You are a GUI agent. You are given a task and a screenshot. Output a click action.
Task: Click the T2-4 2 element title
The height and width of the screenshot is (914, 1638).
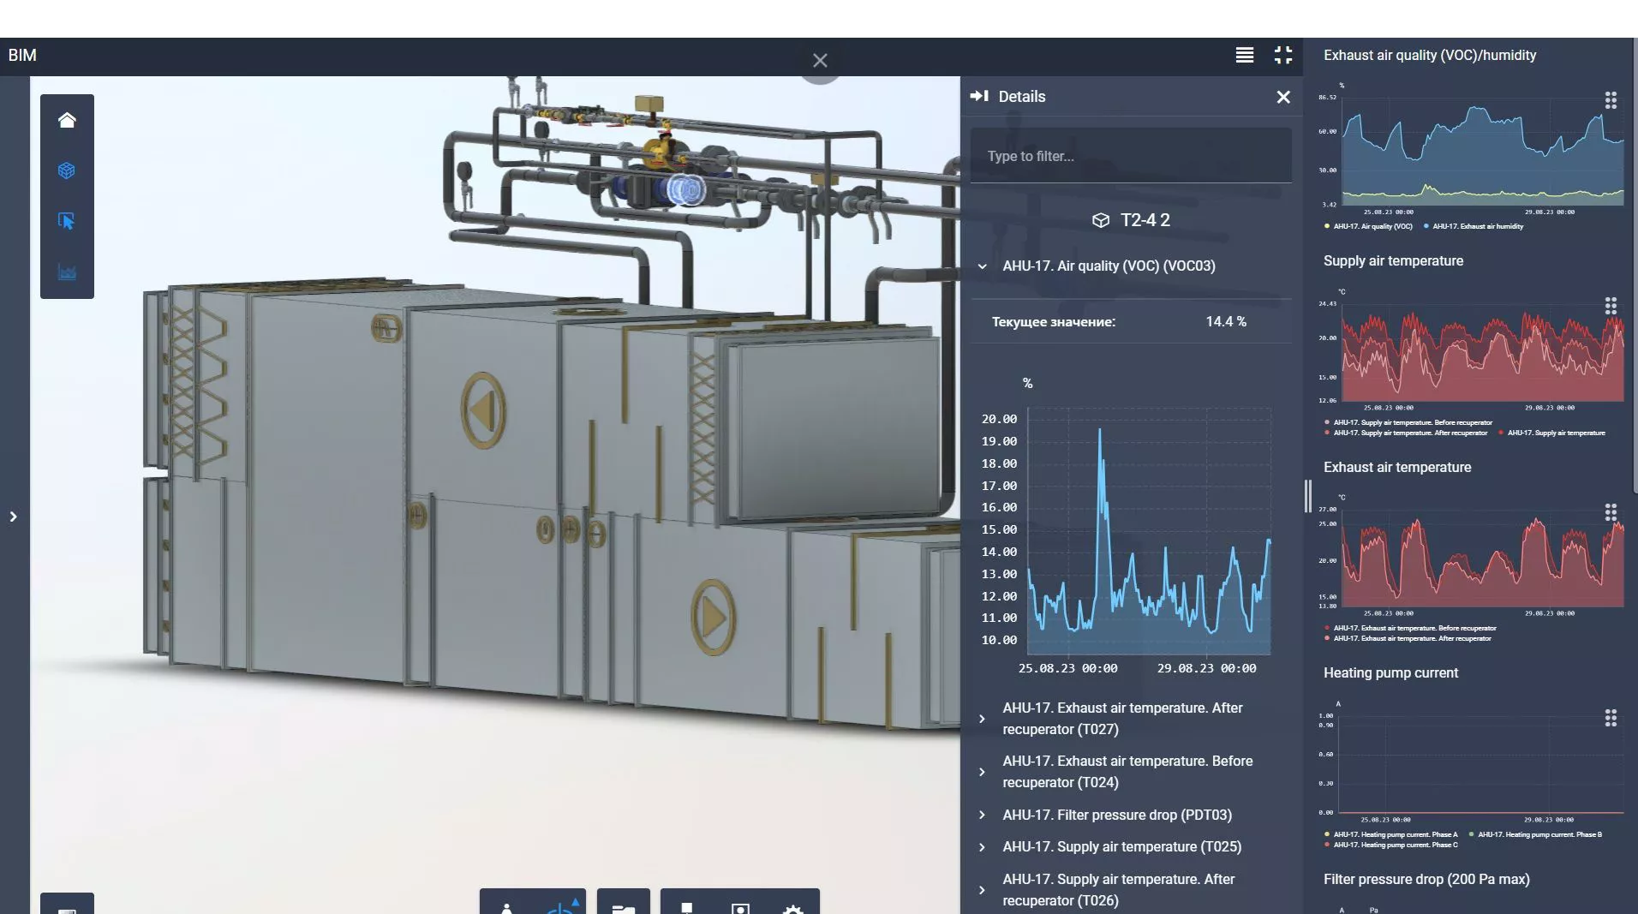tap(1145, 220)
